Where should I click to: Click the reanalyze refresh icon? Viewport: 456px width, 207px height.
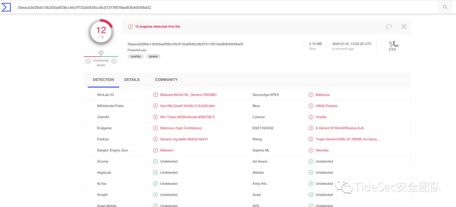pyautogui.click(x=389, y=27)
